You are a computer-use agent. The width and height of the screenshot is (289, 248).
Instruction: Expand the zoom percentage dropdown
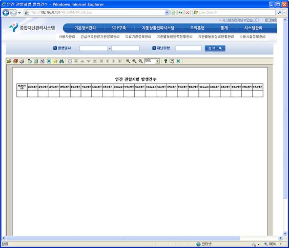coord(158,61)
